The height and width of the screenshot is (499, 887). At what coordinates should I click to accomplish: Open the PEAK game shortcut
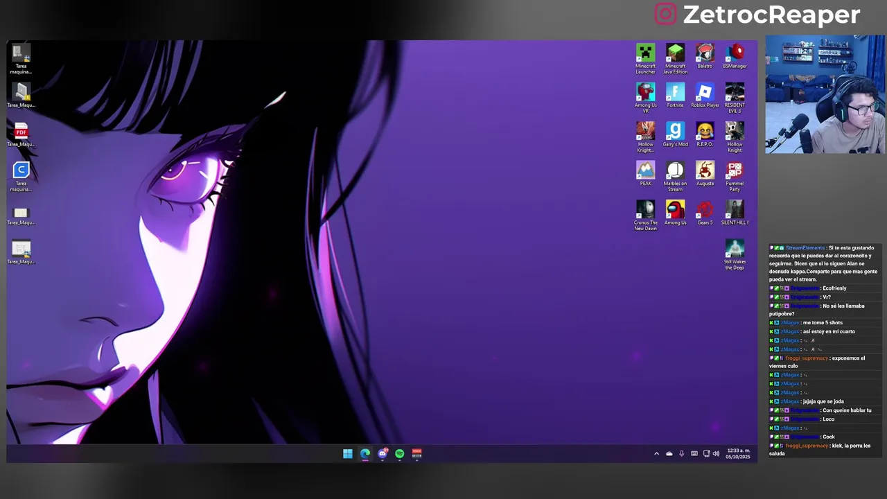pyautogui.click(x=645, y=174)
